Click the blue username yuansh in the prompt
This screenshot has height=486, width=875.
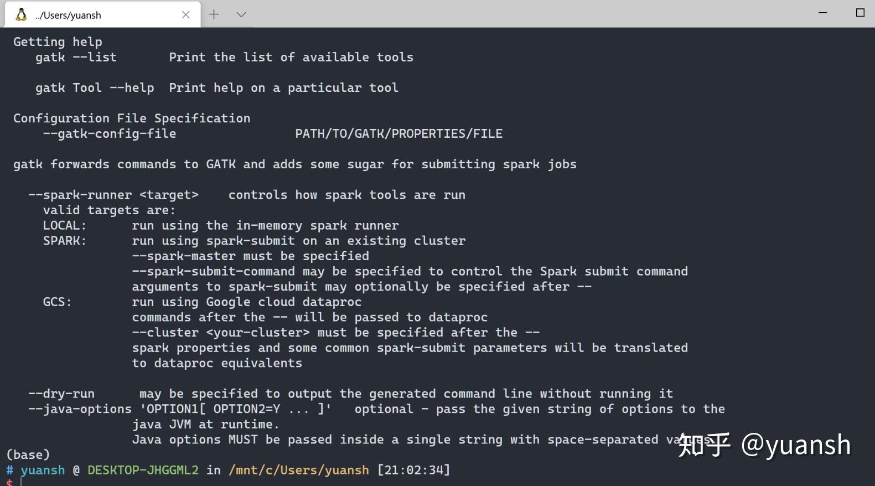(x=43, y=470)
